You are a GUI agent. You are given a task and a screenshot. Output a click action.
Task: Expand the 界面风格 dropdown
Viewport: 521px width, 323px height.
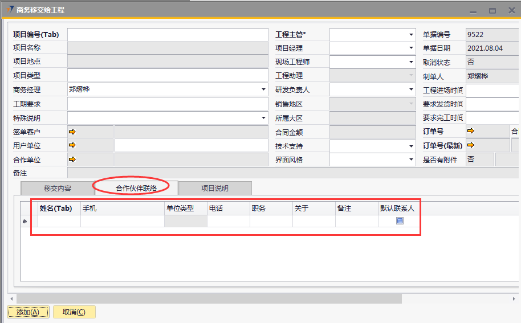[x=411, y=160]
